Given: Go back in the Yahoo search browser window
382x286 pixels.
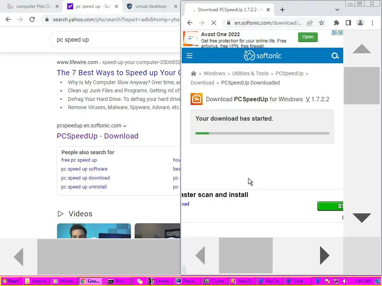Looking at the screenshot, I should 8,19.
